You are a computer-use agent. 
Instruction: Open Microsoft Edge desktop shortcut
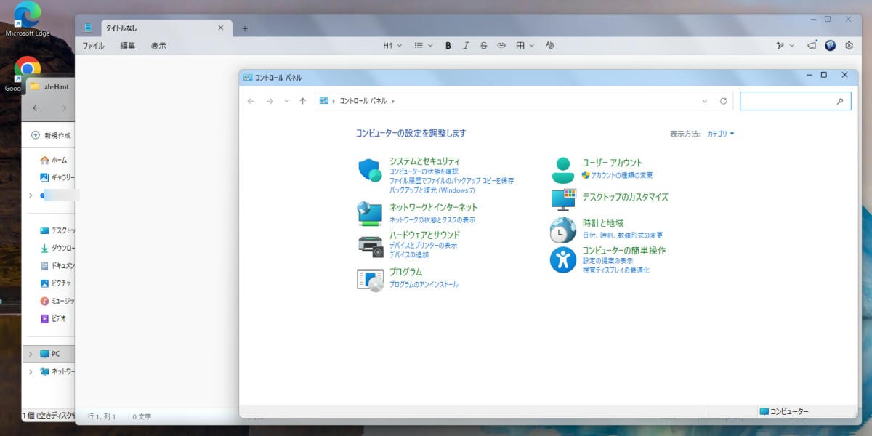click(x=28, y=20)
